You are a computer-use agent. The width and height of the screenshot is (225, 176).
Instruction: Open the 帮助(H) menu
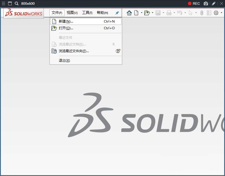(102, 13)
